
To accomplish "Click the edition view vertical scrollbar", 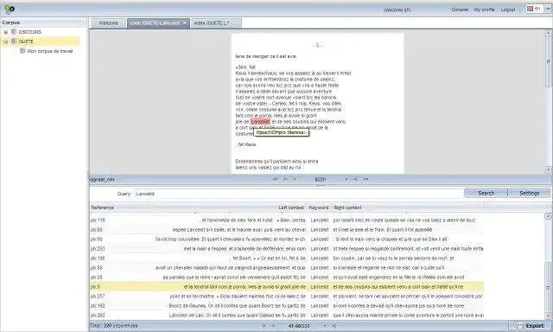I will [549, 101].
